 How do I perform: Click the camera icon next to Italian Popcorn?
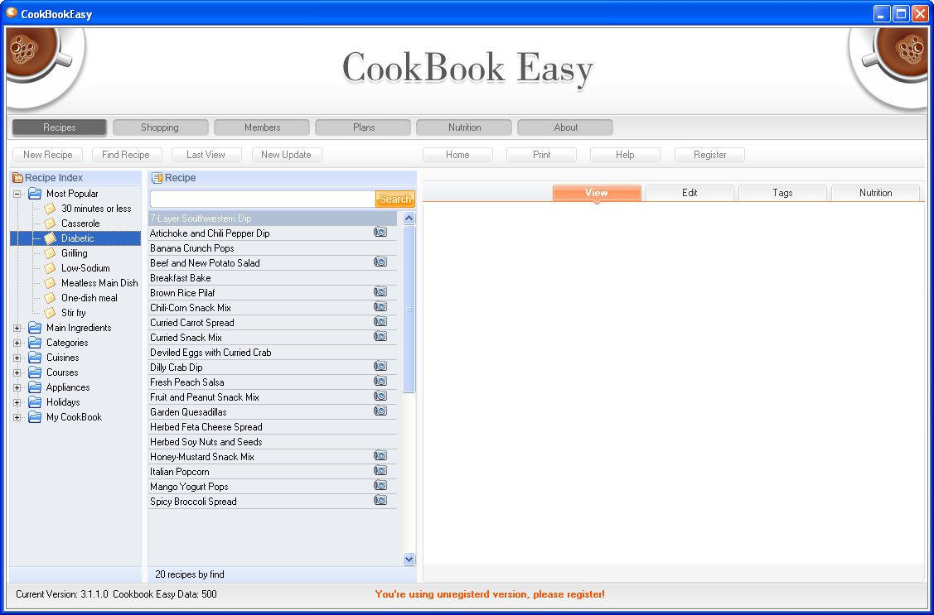pos(380,470)
